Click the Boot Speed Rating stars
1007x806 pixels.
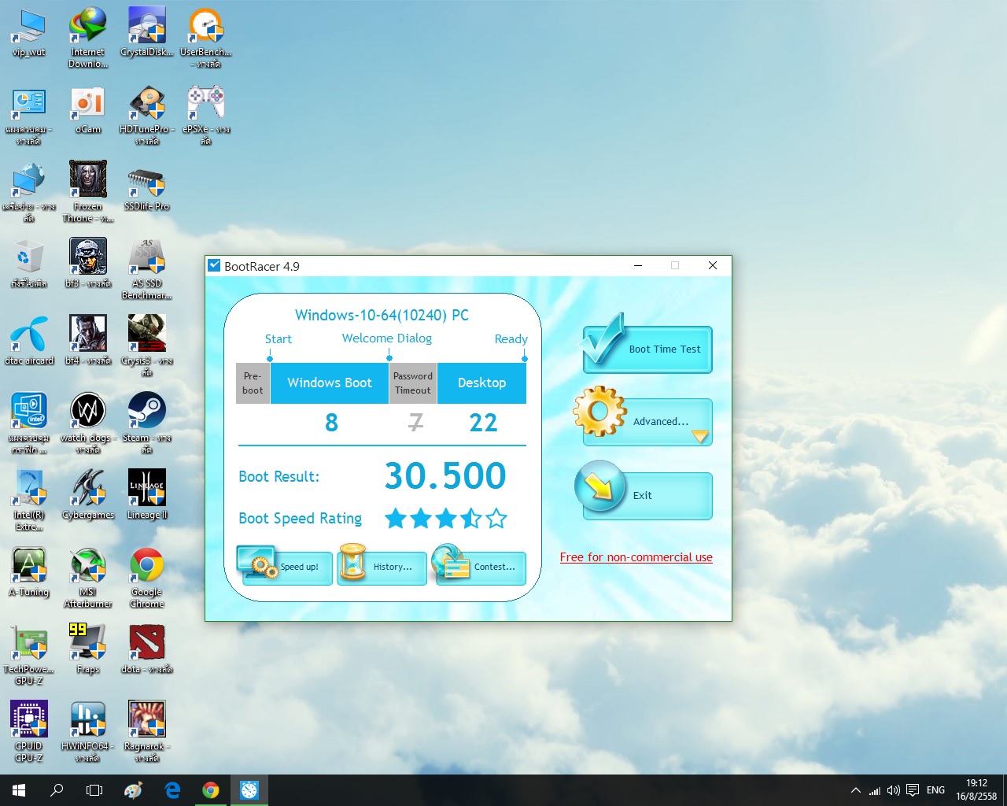pos(446,519)
